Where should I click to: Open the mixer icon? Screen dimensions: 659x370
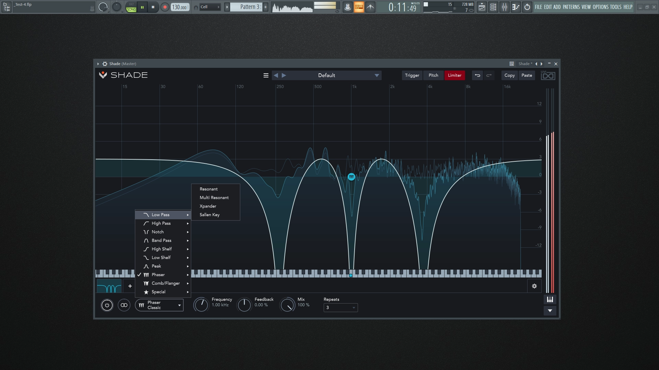505,7
